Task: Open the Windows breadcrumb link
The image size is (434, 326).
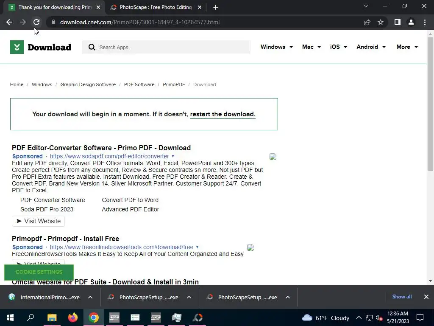Action: point(42,84)
